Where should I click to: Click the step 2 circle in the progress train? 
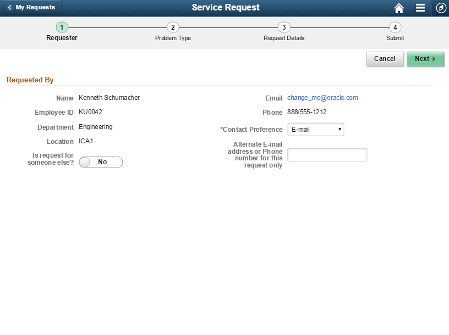(173, 27)
